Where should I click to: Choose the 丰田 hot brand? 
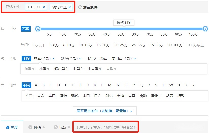click(52, 96)
